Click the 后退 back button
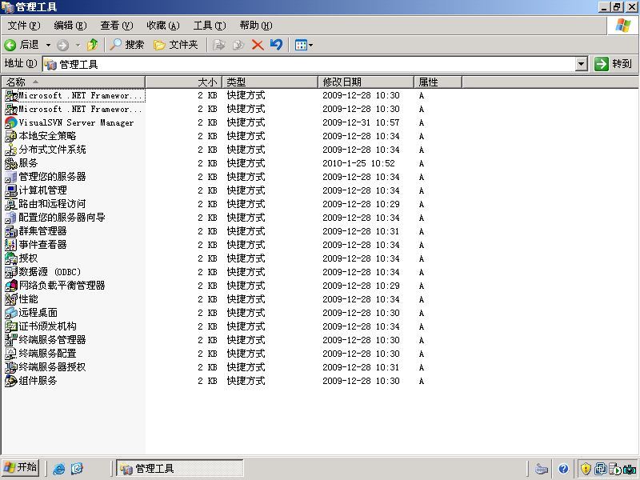This screenshot has height=480, width=640. 22,45
